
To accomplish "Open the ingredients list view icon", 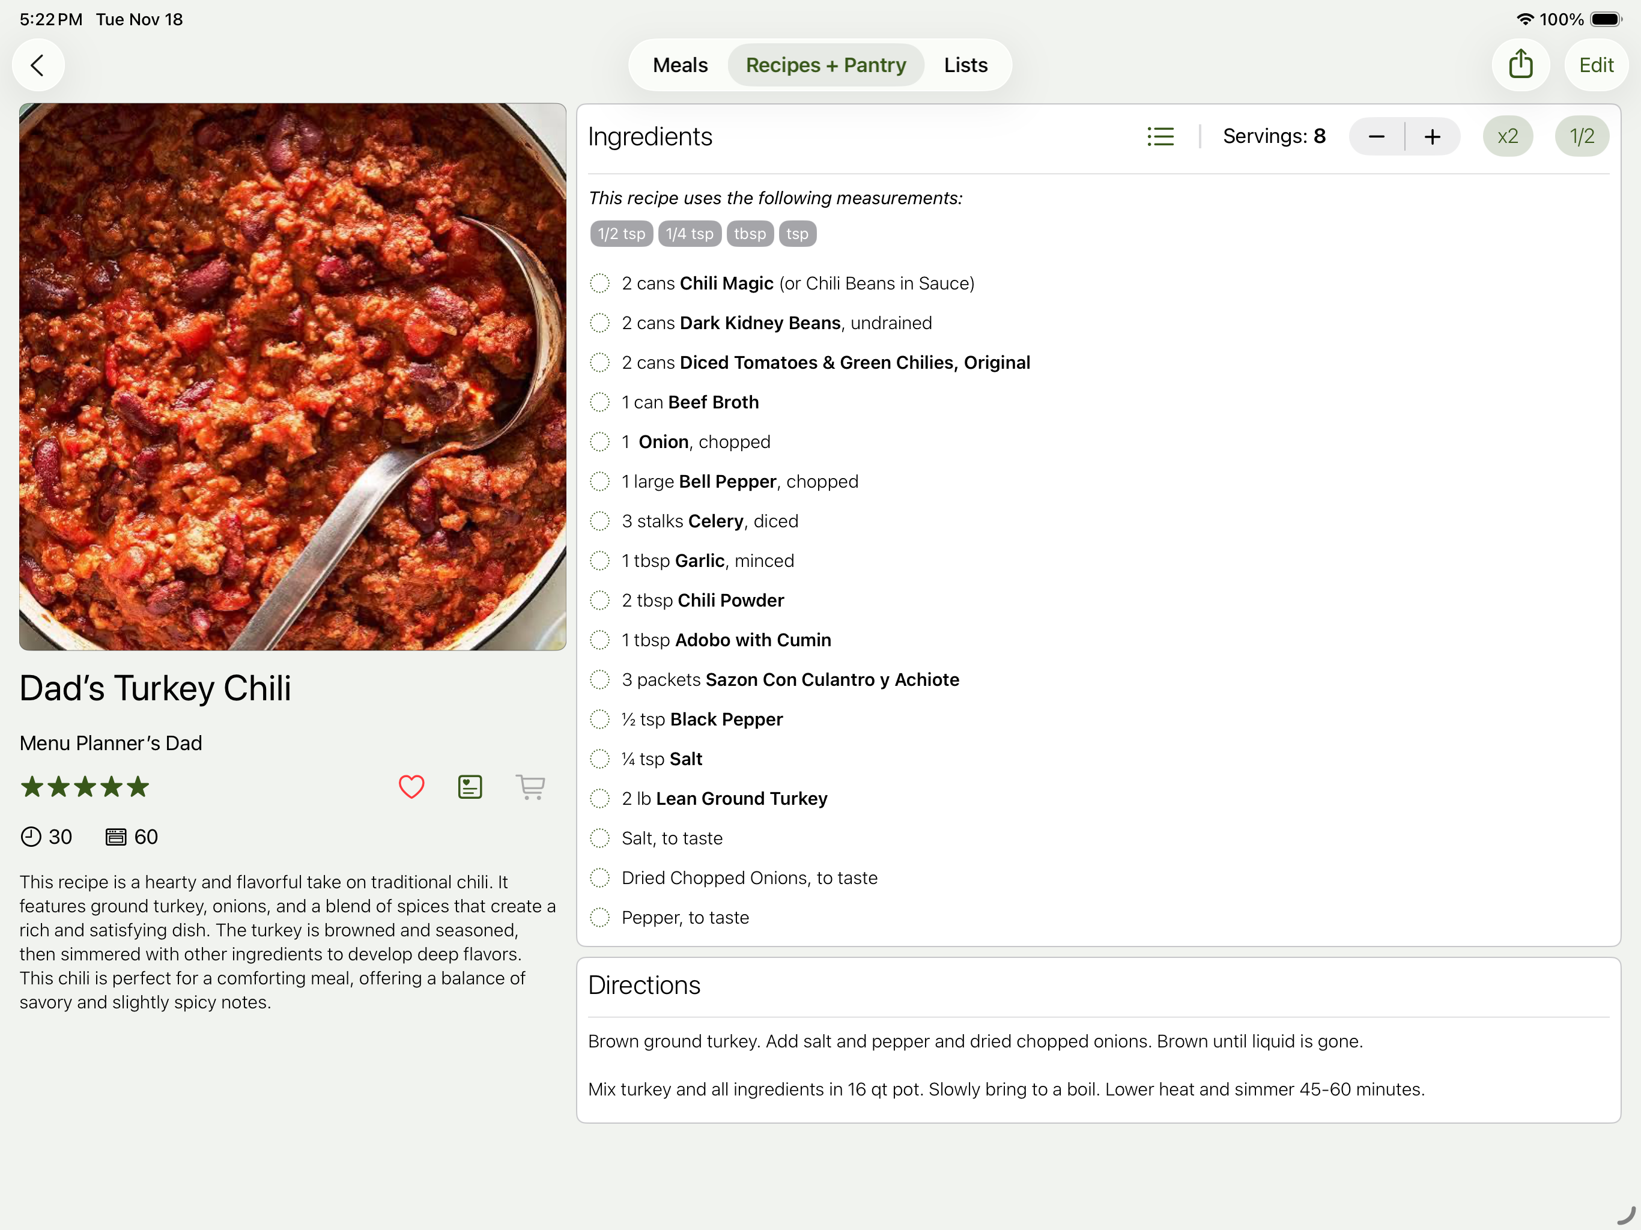I will [1159, 136].
